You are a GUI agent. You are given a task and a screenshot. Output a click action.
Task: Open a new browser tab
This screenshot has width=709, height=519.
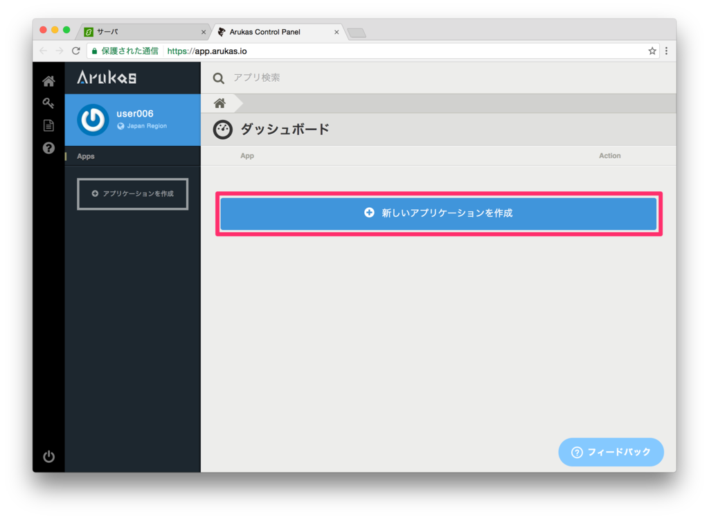(x=357, y=33)
